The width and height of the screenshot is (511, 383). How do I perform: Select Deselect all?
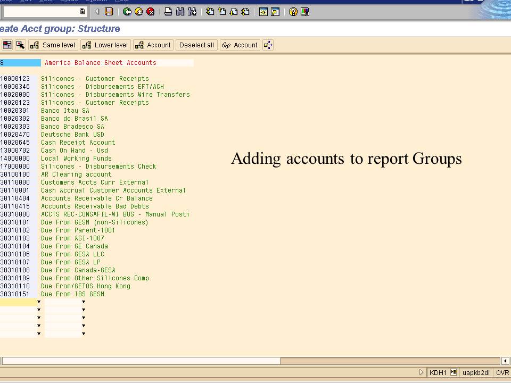(x=196, y=45)
